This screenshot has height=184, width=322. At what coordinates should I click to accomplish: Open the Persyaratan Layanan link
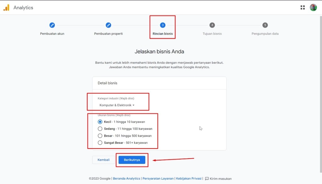click(x=158, y=179)
